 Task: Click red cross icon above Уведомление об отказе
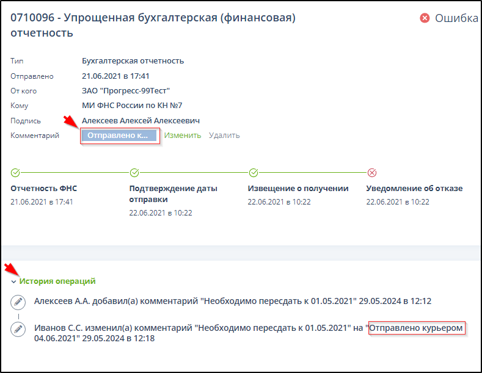(371, 173)
